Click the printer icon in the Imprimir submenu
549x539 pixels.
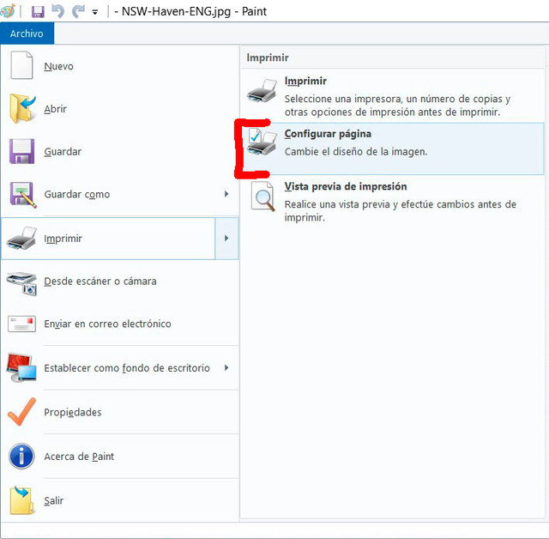coord(262,91)
